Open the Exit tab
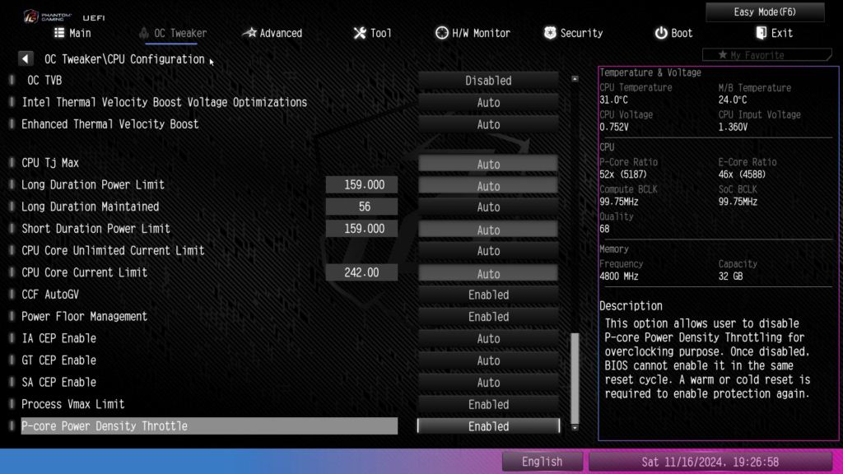This screenshot has width=843, height=474. (774, 33)
